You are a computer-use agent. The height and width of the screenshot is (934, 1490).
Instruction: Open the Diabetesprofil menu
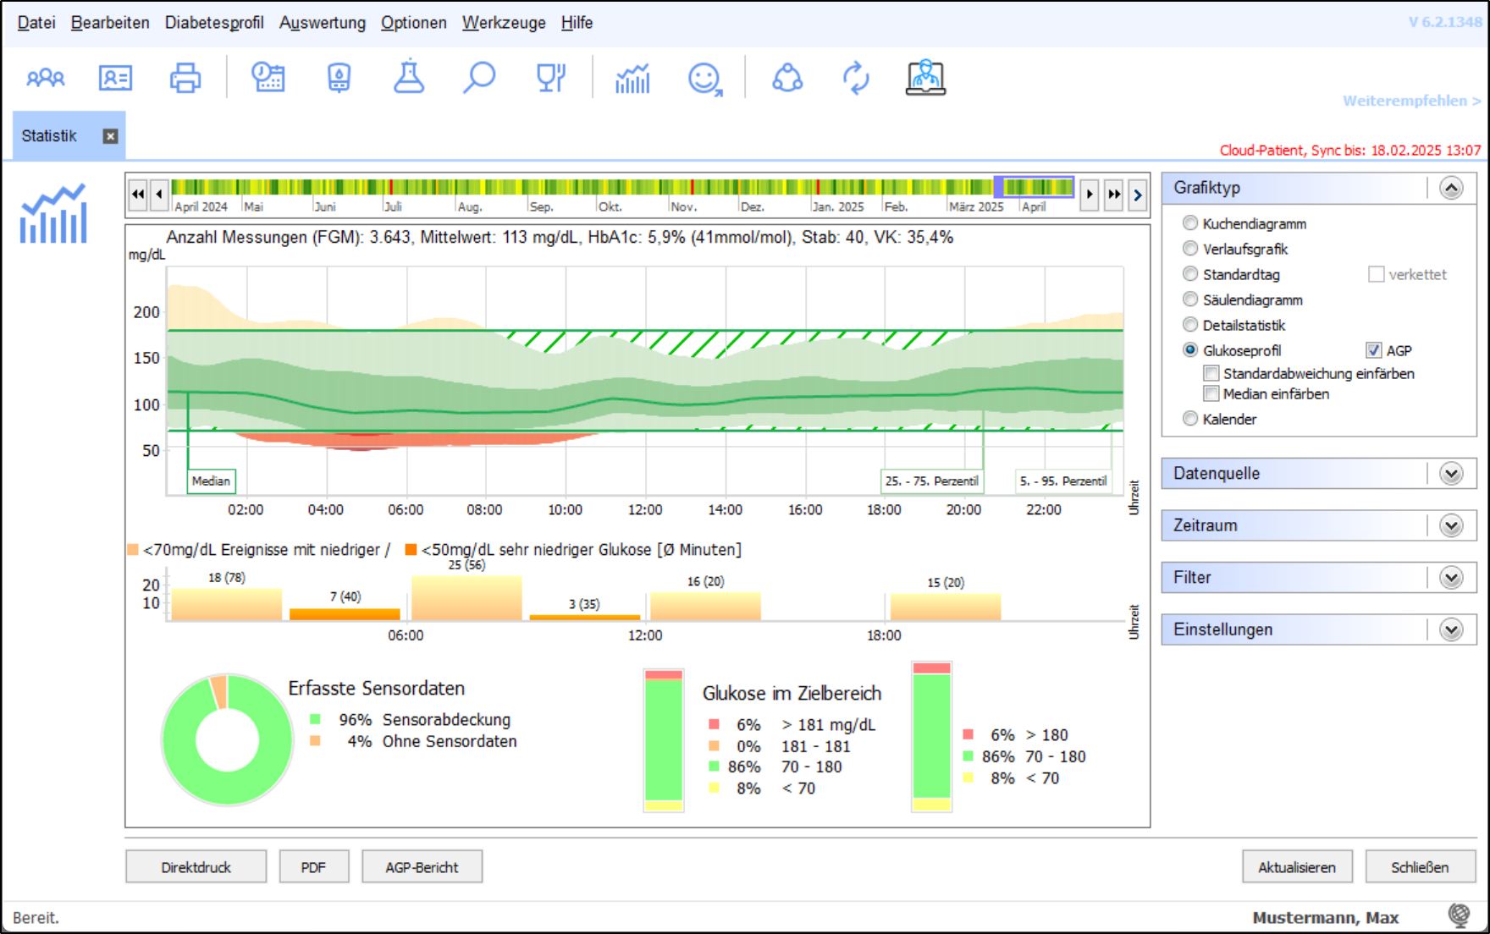pyautogui.click(x=214, y=23)
